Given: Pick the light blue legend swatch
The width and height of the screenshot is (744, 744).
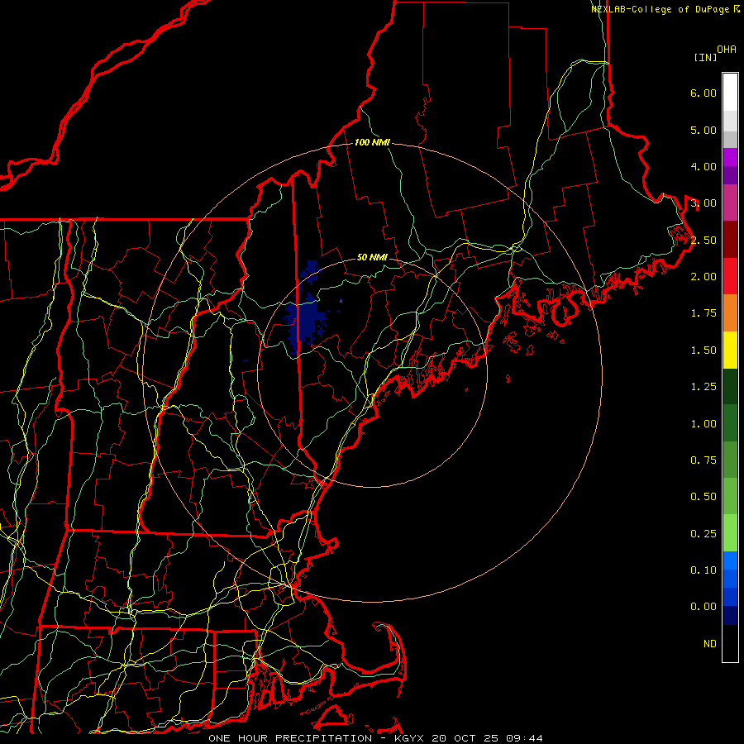Looking at the screenshot, I should click(x=730, y=560).
